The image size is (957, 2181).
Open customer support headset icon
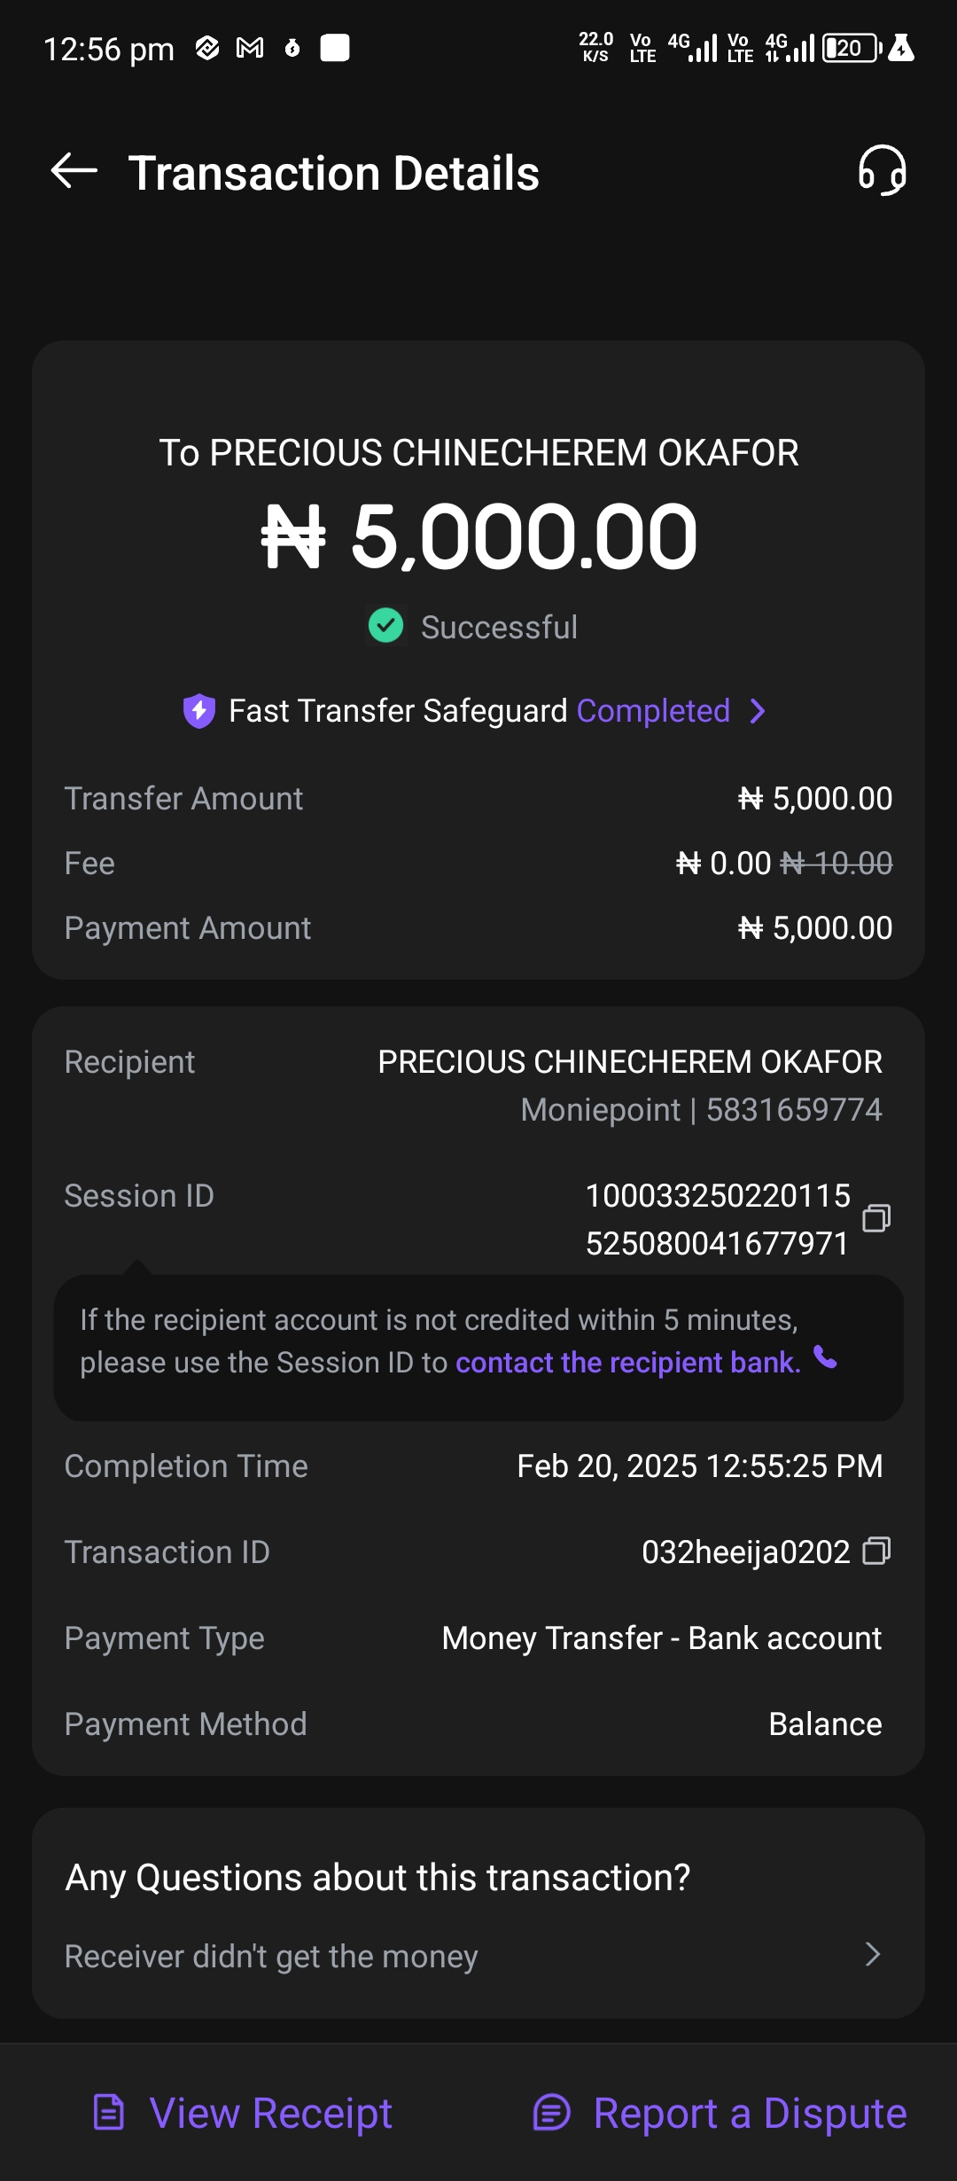point(882,171)
